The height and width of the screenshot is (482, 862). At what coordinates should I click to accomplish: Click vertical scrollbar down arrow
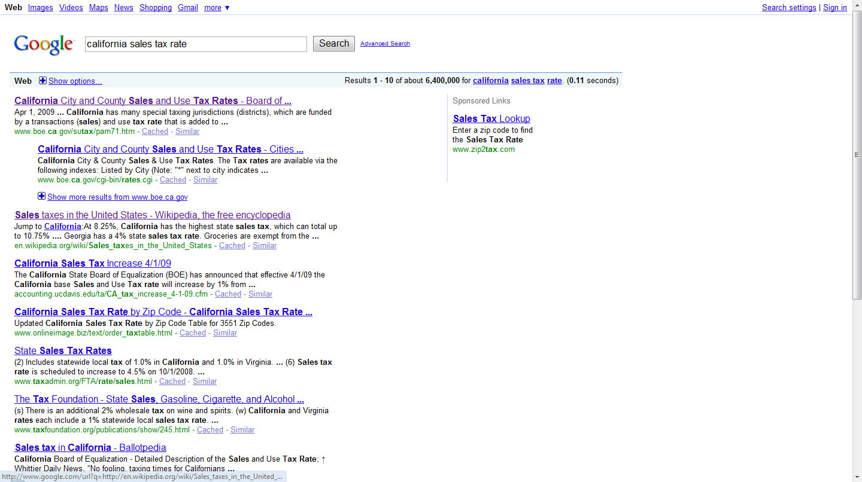point(857,477)
